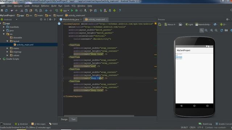This screenshot has height=130, width=232.
Task: Open Project panel settings gear
Action: (50, 19)
